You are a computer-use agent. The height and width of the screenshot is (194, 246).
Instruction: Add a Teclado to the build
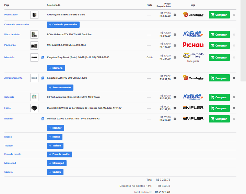click(x=55, y=146)
